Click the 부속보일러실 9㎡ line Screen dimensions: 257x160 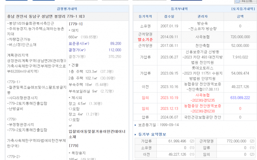point(91,91)
